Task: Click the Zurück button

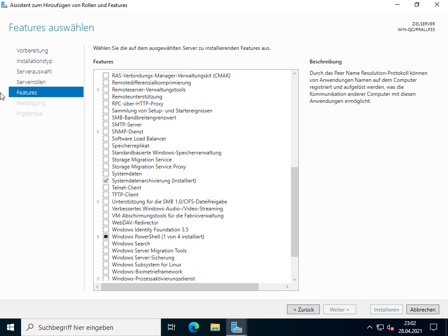Action: click(x=303, y=309)
